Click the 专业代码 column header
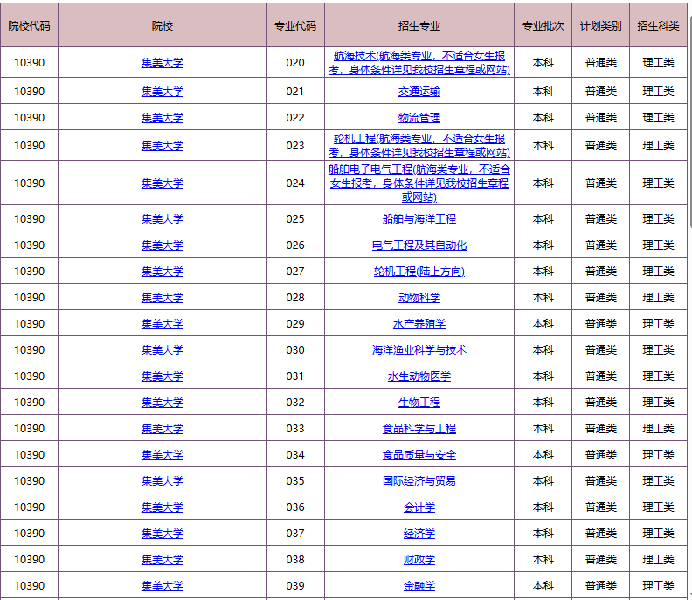Screen dimensions: 692x600 pos(295,25)
